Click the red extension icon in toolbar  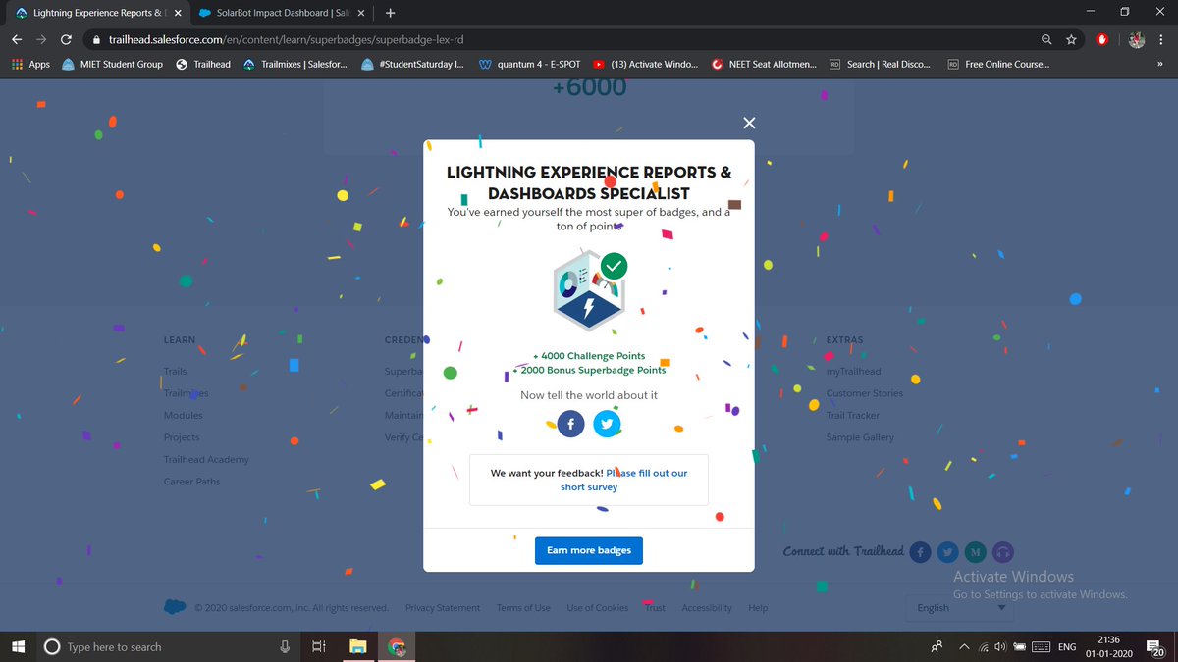tap(1103, 39)
